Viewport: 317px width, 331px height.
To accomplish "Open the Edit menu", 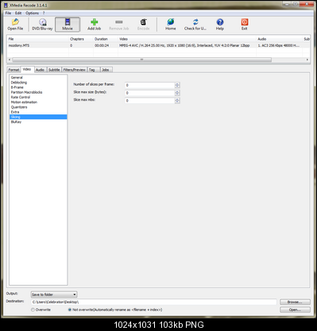I will pyautogui.click(x=18, y=13).
